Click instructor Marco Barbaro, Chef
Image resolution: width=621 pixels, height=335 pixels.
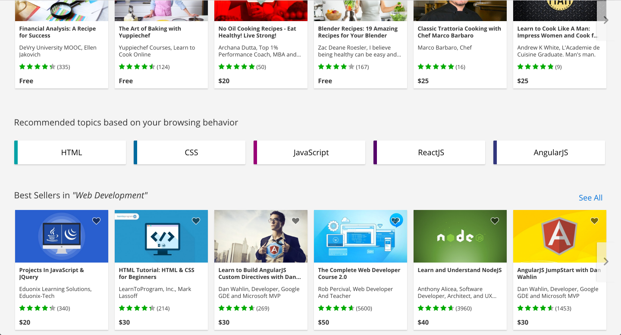click(x=445, y=47)
